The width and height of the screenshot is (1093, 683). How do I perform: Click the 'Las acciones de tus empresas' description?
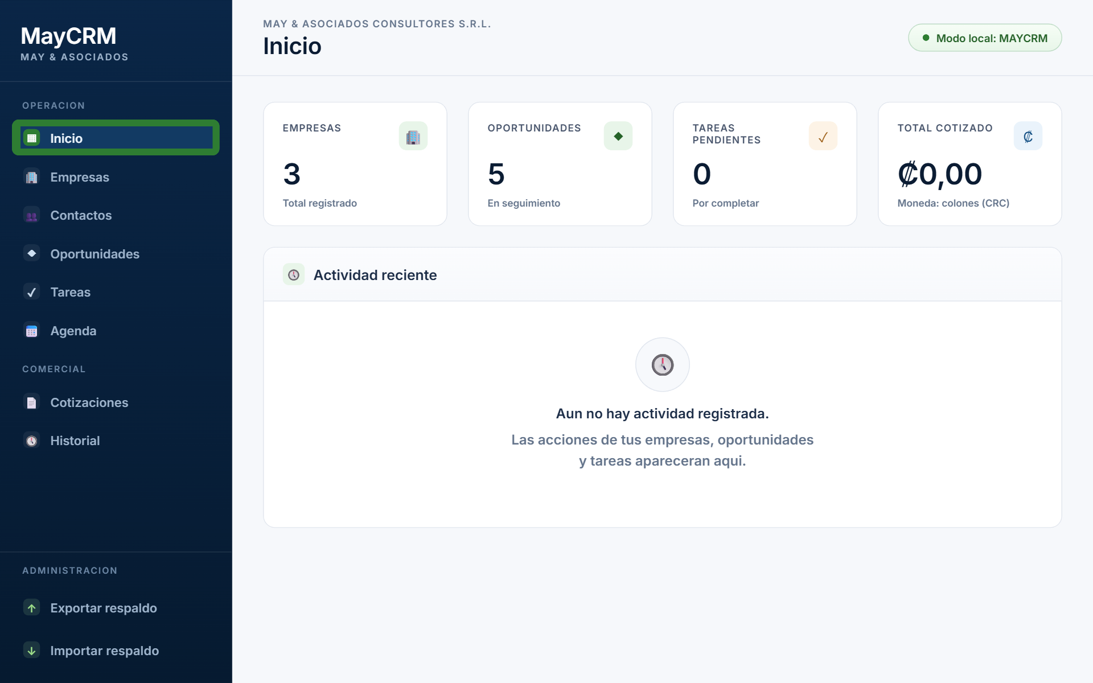pos(663,450)
